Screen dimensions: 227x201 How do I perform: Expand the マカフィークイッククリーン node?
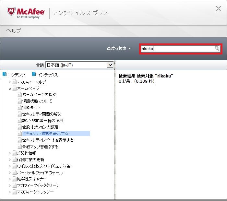pyautogui.click(x=10, y=185)
